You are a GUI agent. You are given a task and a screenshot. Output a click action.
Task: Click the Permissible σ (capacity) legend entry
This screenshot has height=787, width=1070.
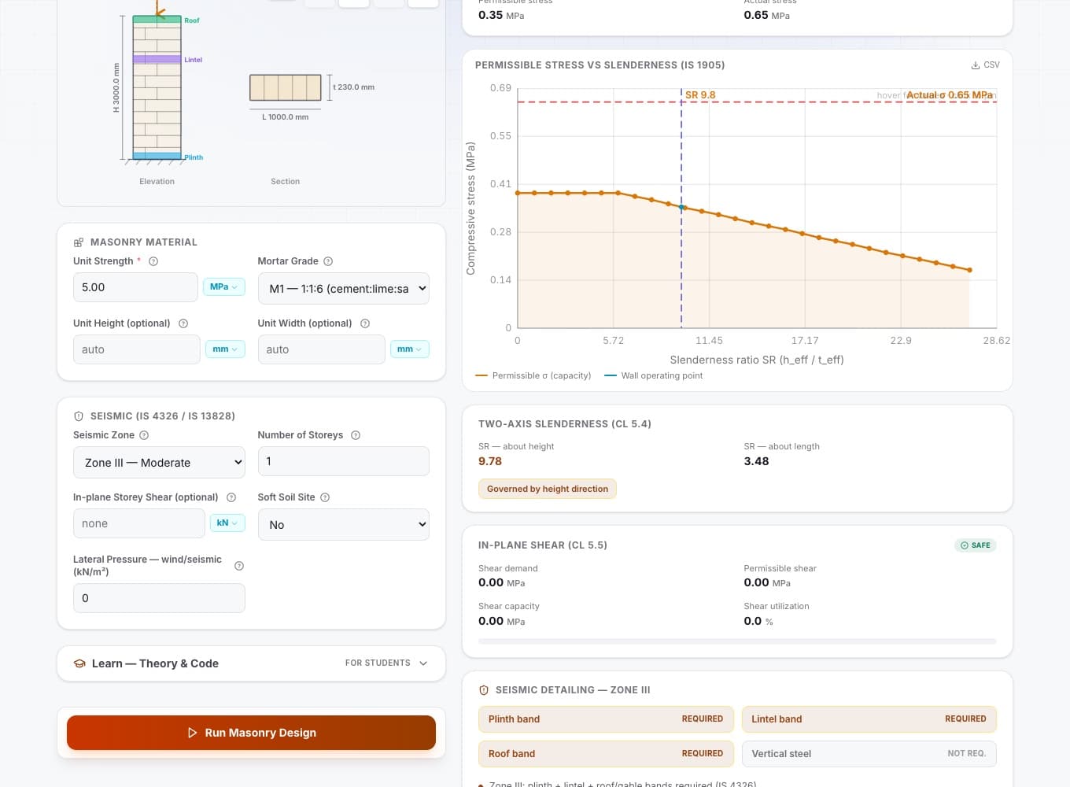(x=533, y=375)
